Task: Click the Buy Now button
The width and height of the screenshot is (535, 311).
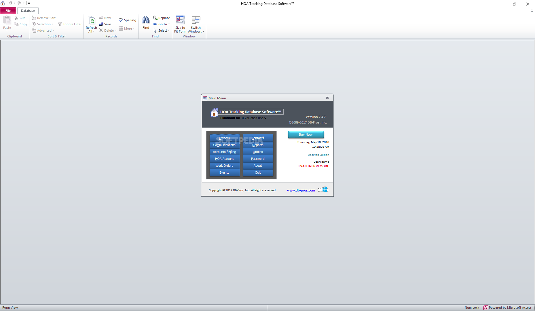Action: (x=306, y=134)
